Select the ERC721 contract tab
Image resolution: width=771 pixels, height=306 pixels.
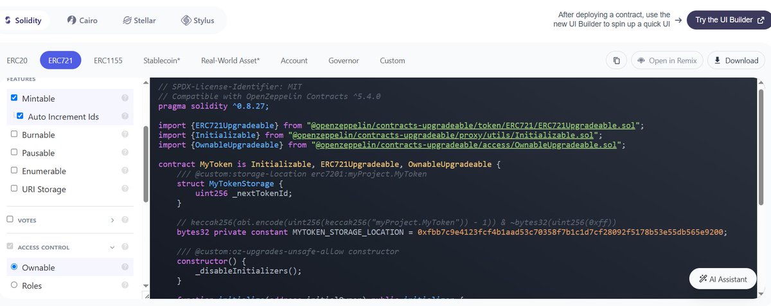click(62, 60)
